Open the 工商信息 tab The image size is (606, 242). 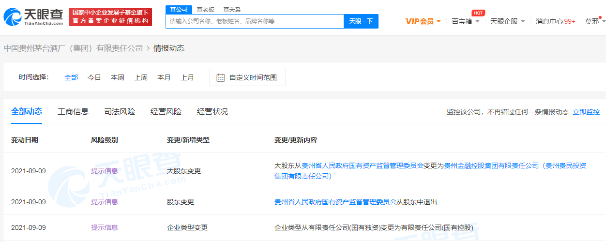[73, 112]
